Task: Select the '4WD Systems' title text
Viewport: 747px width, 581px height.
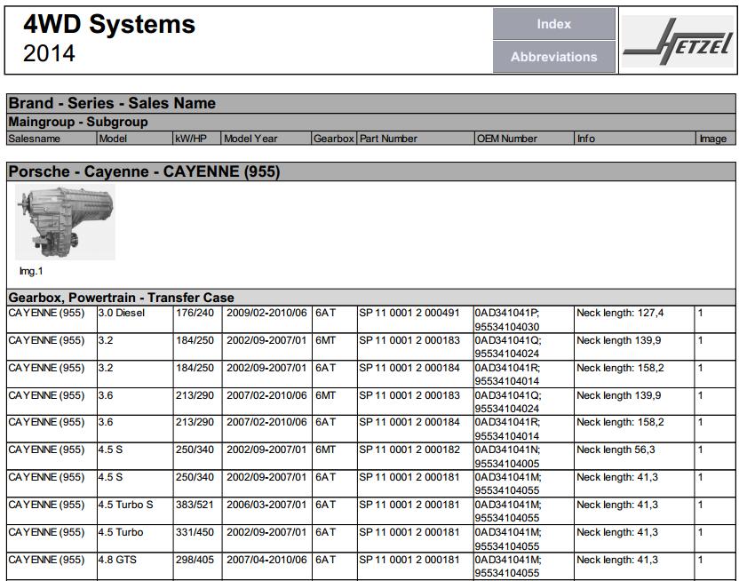Action: 109,24
